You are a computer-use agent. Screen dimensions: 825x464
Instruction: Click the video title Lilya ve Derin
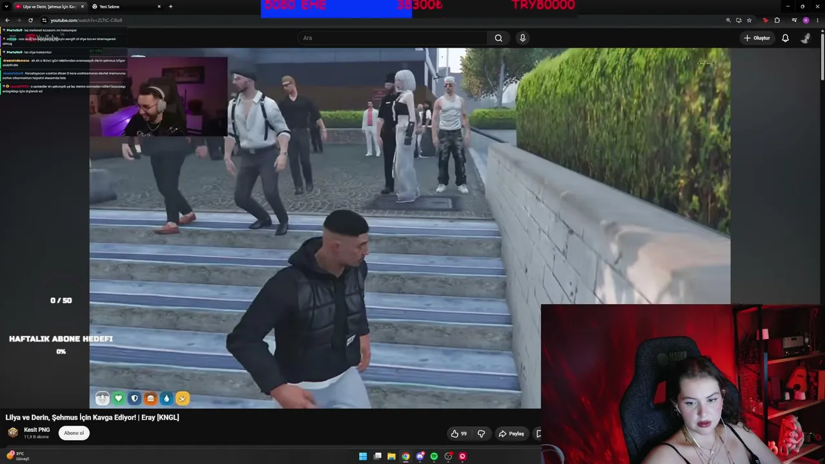[x=92, y=418]
